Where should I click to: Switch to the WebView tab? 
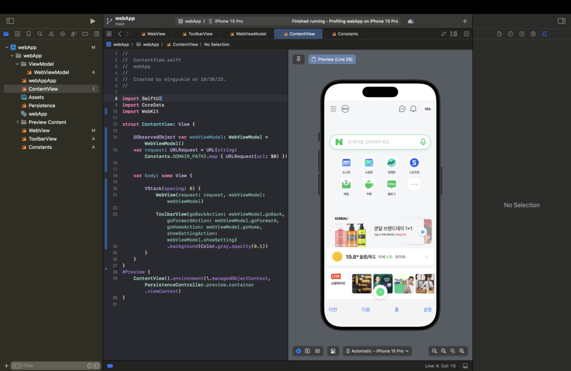(x=153, y=34)
